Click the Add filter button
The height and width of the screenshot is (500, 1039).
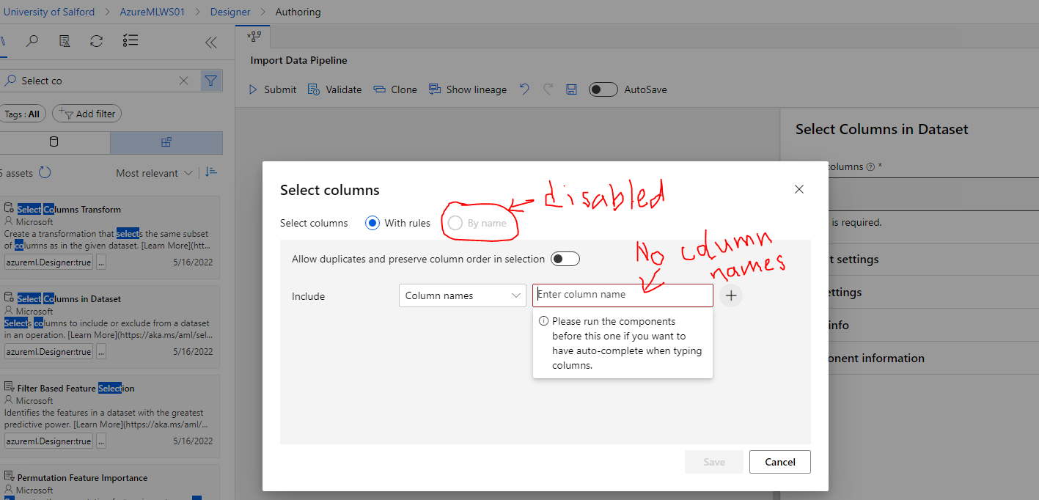coord(87,114)
